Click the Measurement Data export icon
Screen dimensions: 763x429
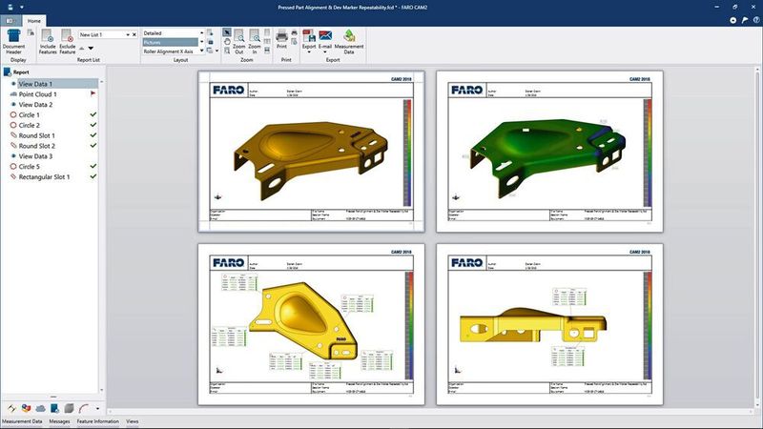(x=349, y=35)
